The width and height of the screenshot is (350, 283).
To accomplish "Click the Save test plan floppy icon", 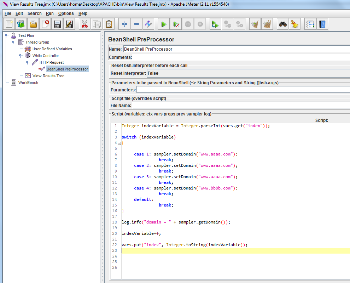I will point(57,24).
